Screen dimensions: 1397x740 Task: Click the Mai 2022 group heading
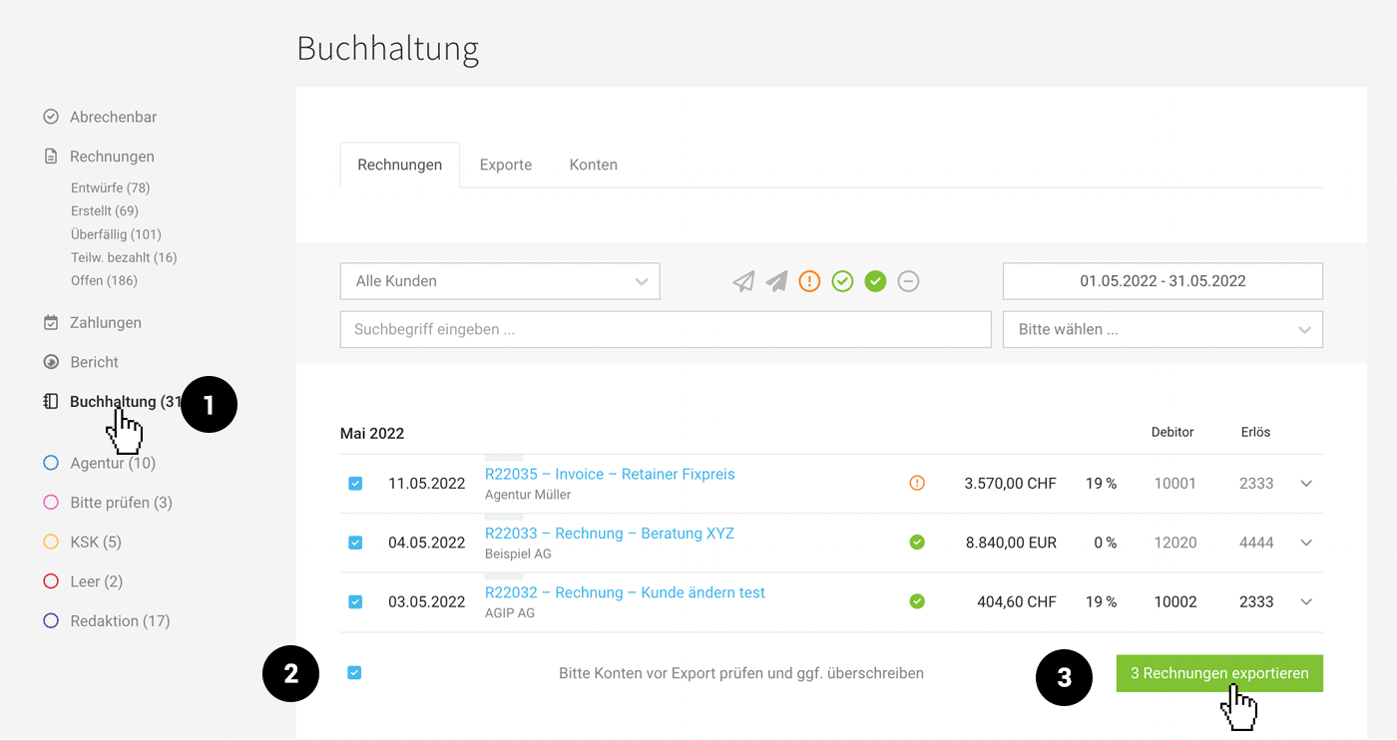click(x=372, y=433)
